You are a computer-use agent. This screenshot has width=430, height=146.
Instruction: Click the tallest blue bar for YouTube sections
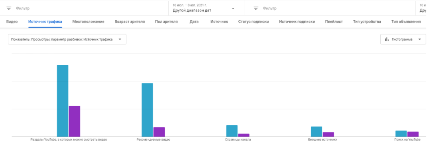tap(63, 101)
